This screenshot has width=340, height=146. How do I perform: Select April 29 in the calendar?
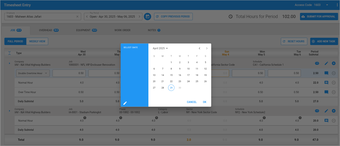tap(171, 88)
